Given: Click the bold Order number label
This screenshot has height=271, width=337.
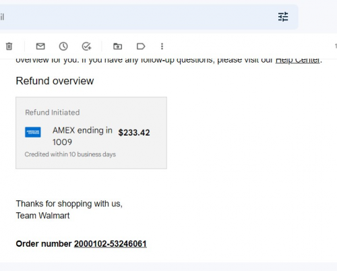Looking at the screenshot, I should (44, 244).
